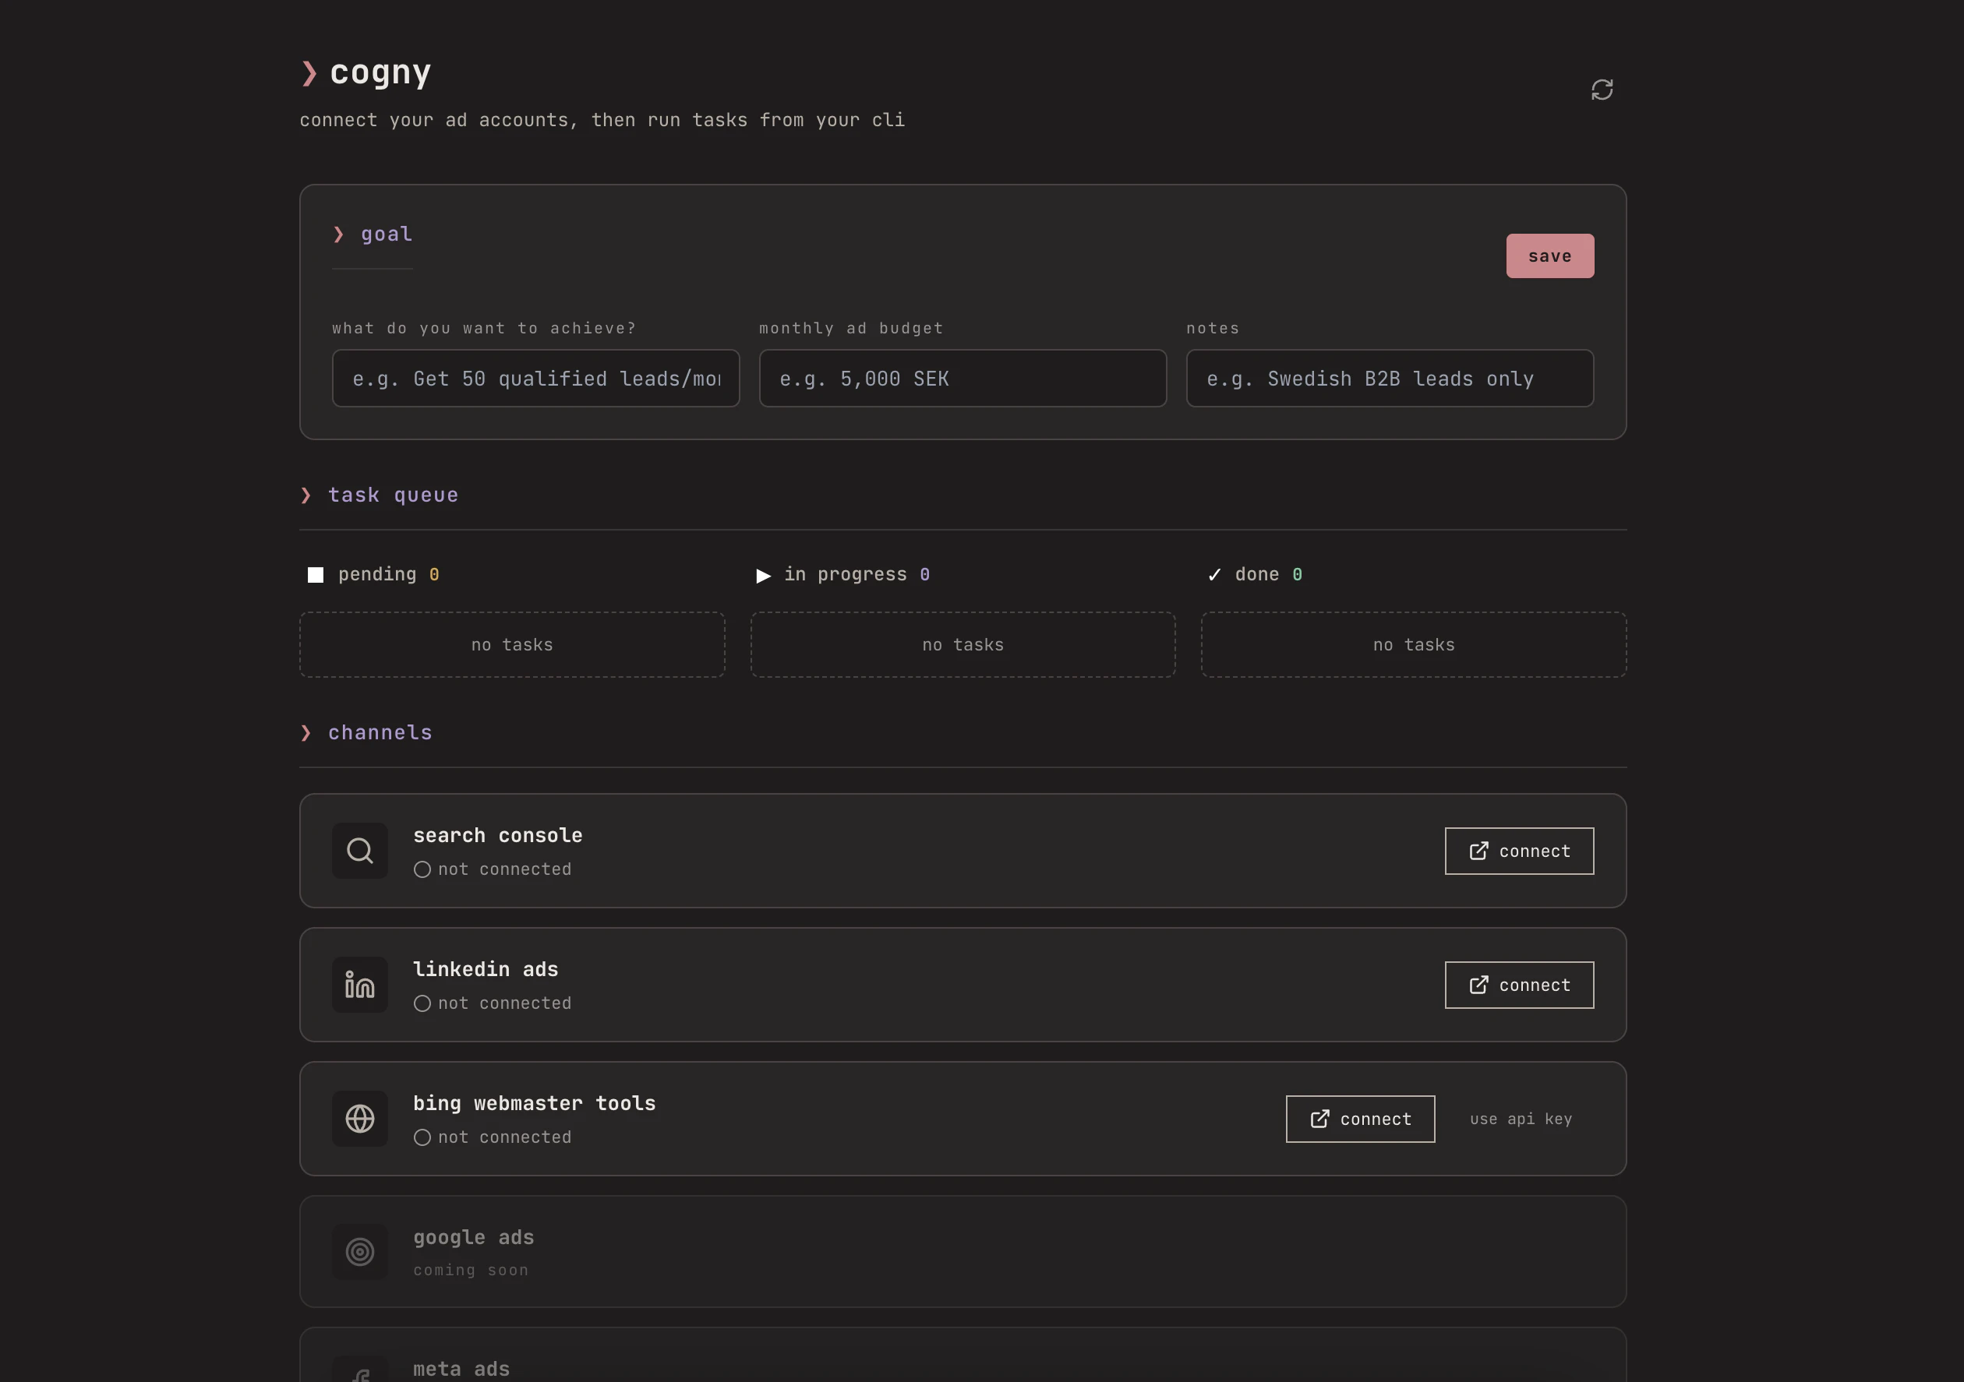Click the save button in goal section
Viewport: 1964px width, 1382px height.
[1549, 255]
